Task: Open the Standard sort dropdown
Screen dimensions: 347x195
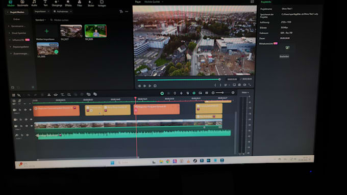Action: point(41,20)
